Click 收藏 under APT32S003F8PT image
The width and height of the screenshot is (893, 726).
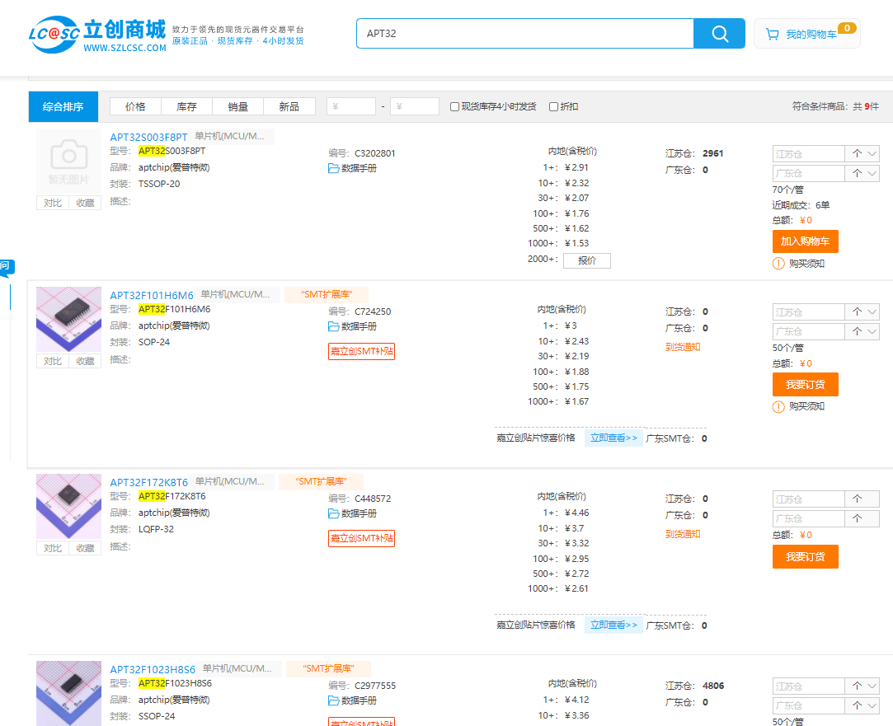[x=86, y=203]
